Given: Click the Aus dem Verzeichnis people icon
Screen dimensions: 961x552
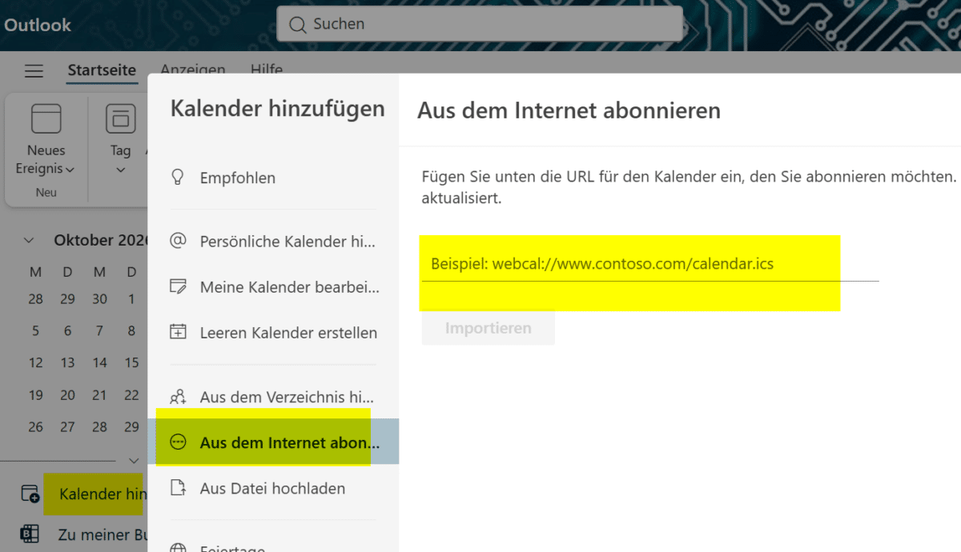Looking at the screenshot, I should [x=179, y=397].
